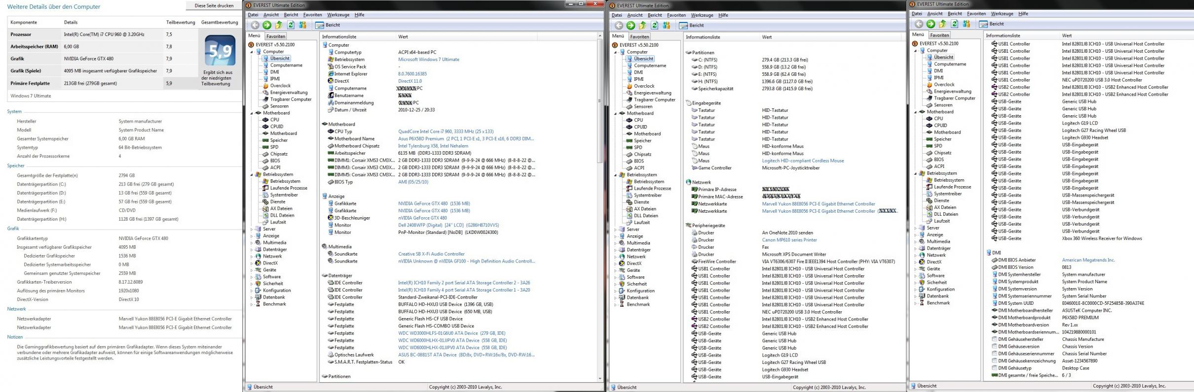Expand Benchmark node in middle EVEREST tree
Screen dimensions: 1194x392
616,305
